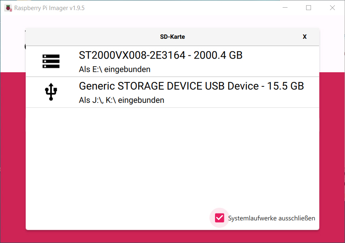The height and width of the screenshot is (243, 345).
Task: Click "Als E:\ eingebunden" mount text
Action: 115,69
